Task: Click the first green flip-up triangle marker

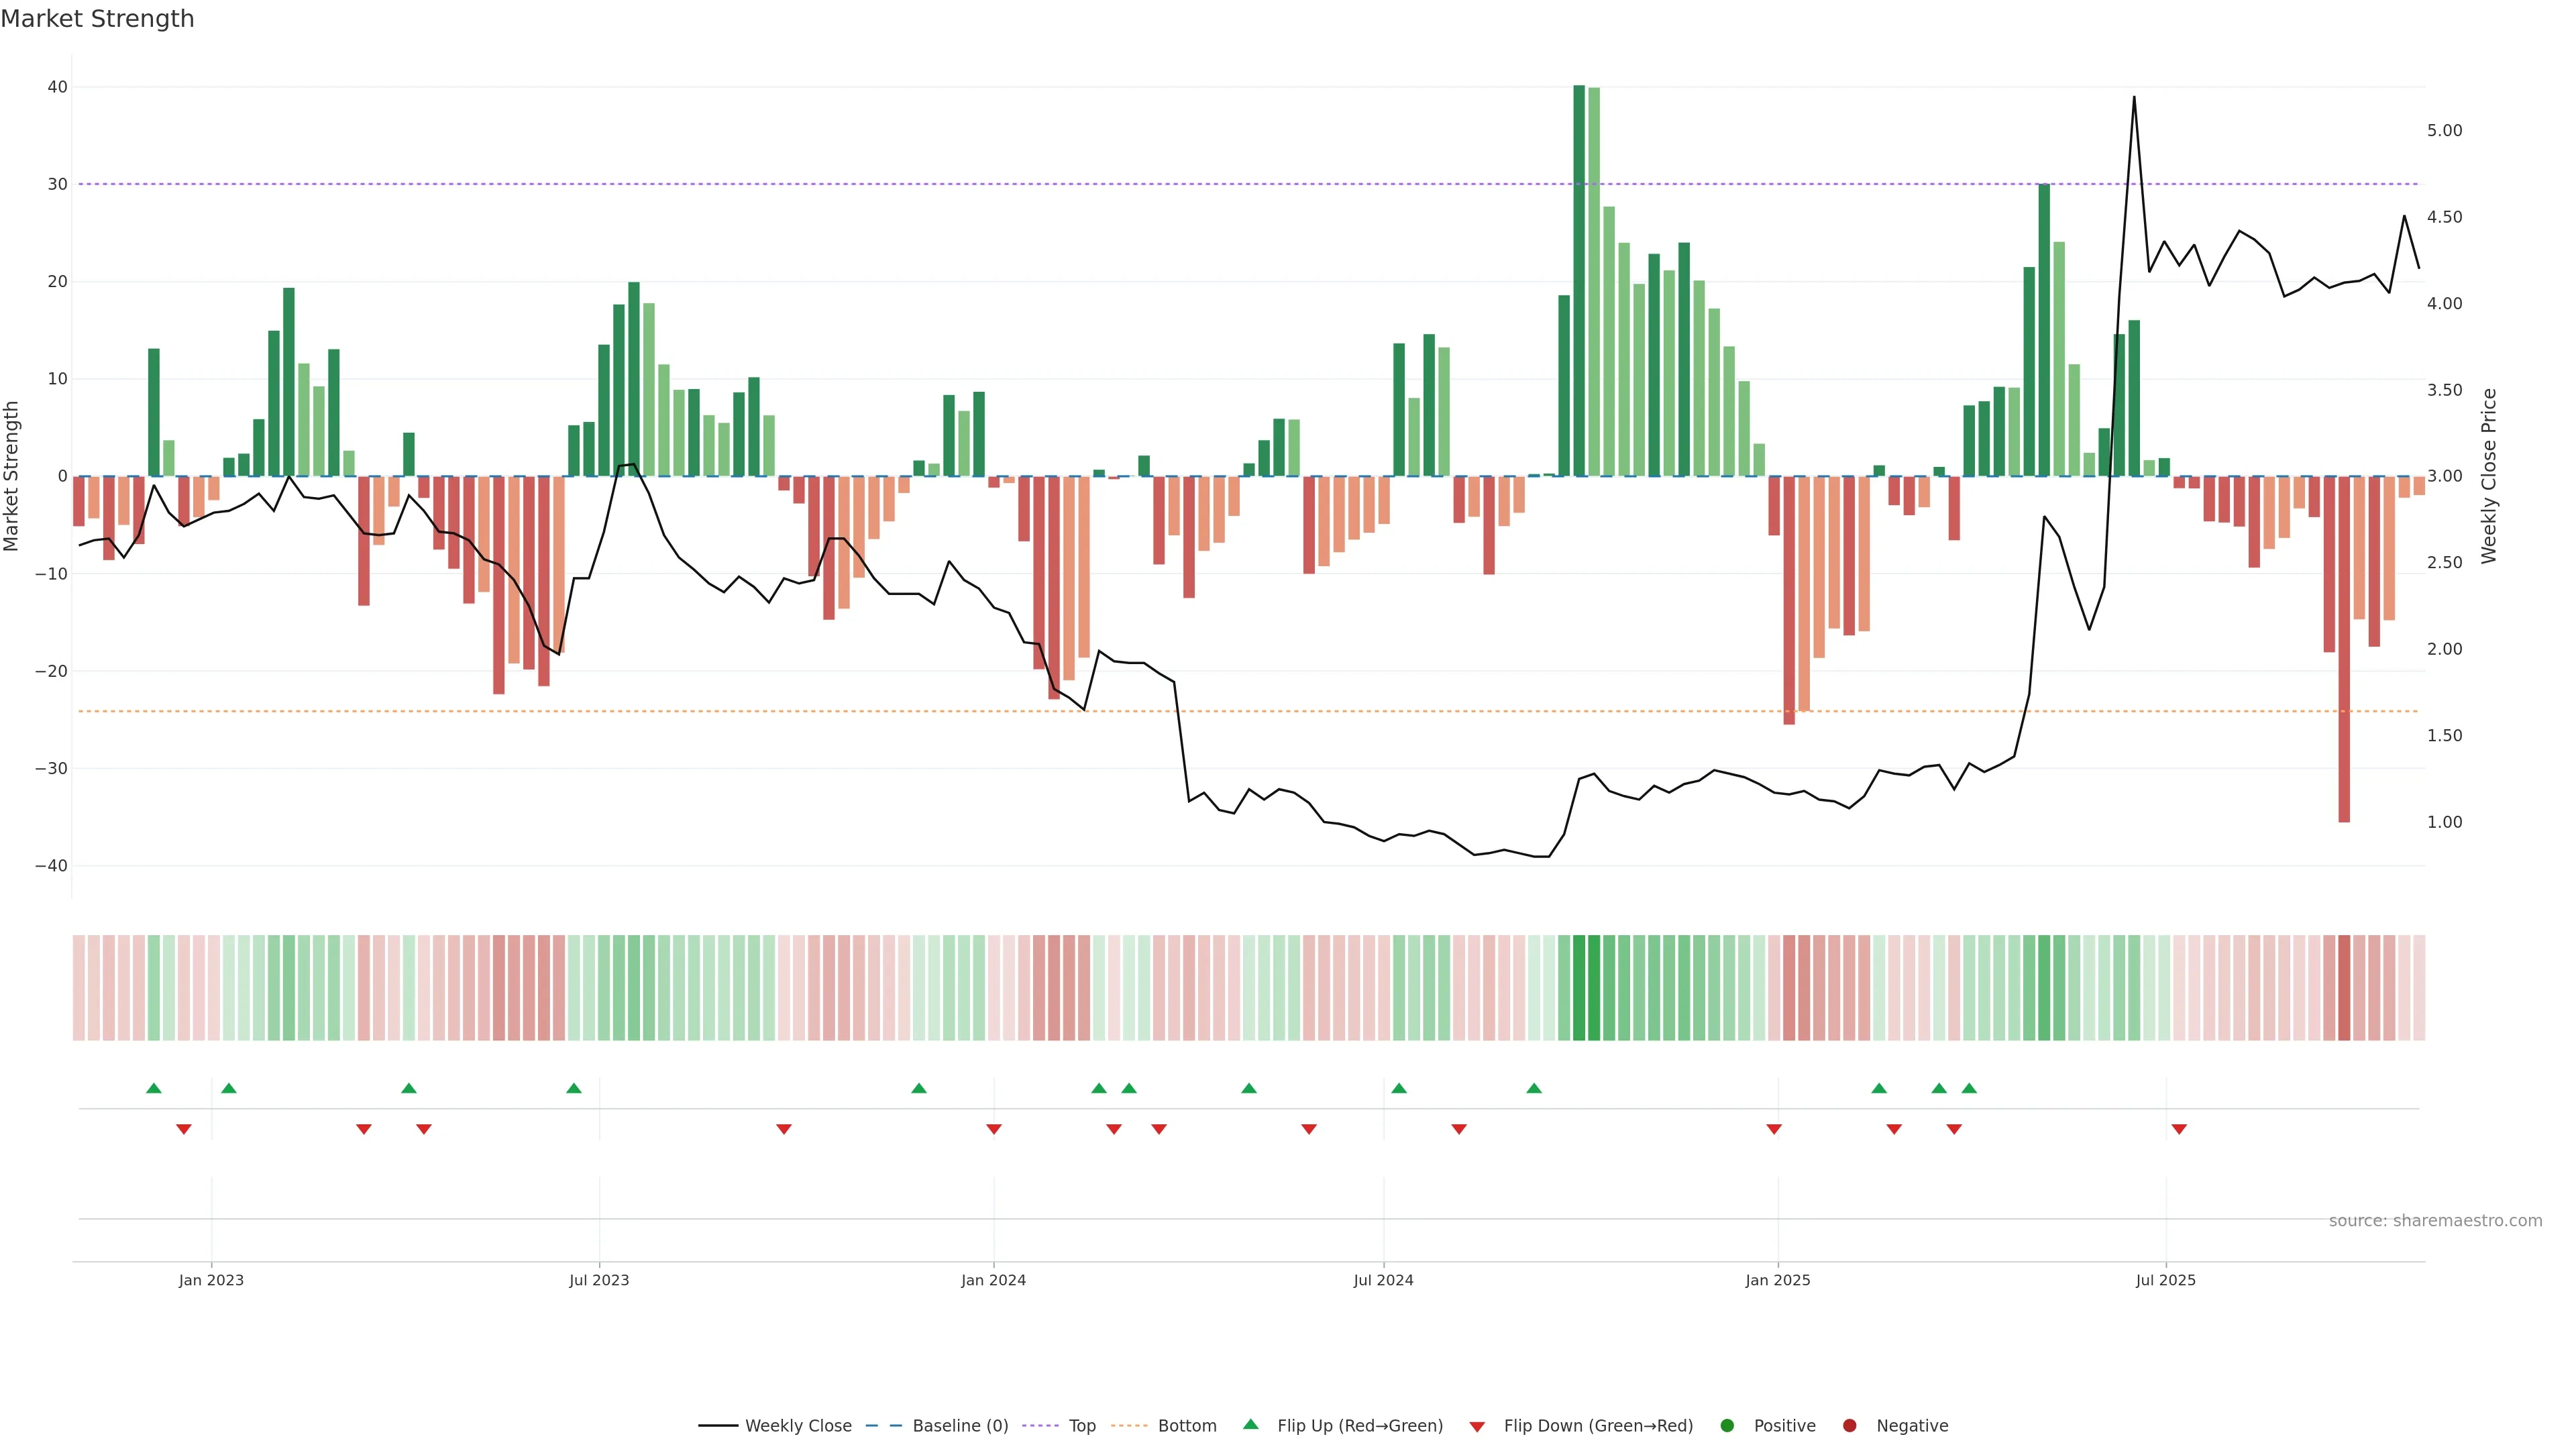Action: (153, 1088)
